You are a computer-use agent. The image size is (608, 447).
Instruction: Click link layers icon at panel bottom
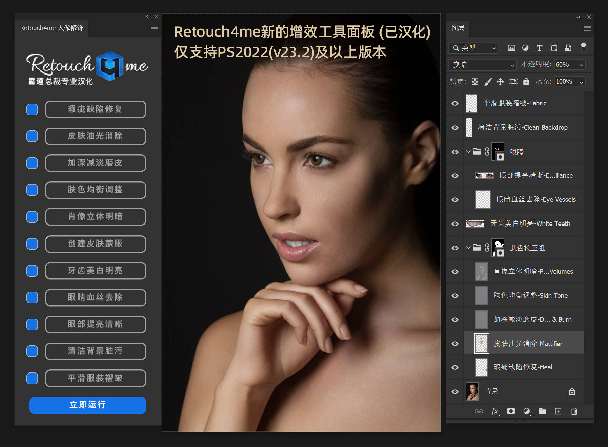coord(479,411)
